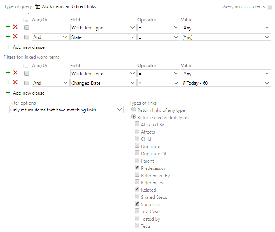Image resolution: width=275 pixels, height=232 pixels.
Task: Remove the State clause with the red X
Action: pyautogui.click(x=15, y=36)
